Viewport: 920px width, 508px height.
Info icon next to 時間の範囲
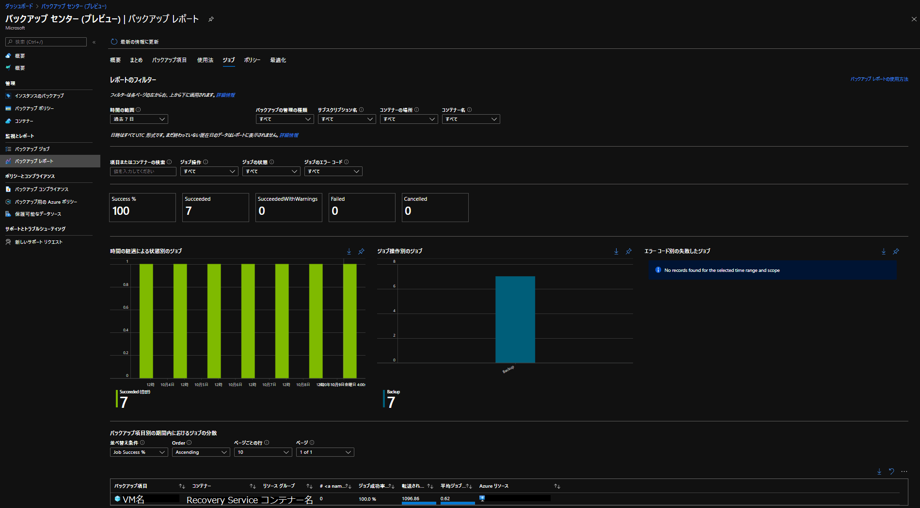click(138, 110)
